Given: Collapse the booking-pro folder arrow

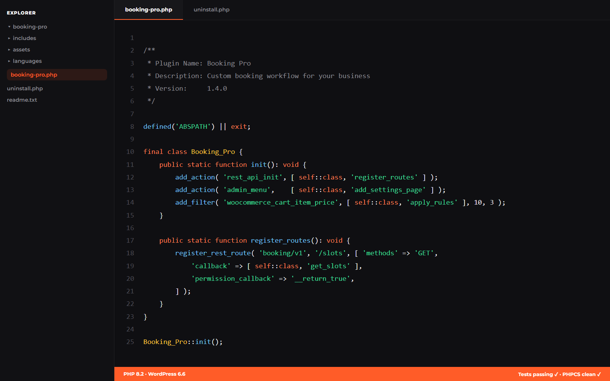Looking at the screenshot, I should (x=9, y=27).
